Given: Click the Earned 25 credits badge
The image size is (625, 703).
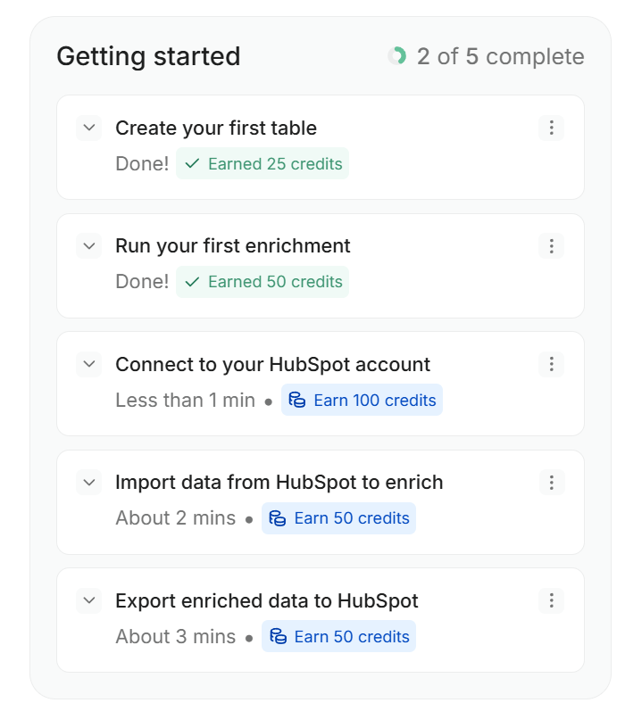Looking at the screenshot, I should click(262, 164).
